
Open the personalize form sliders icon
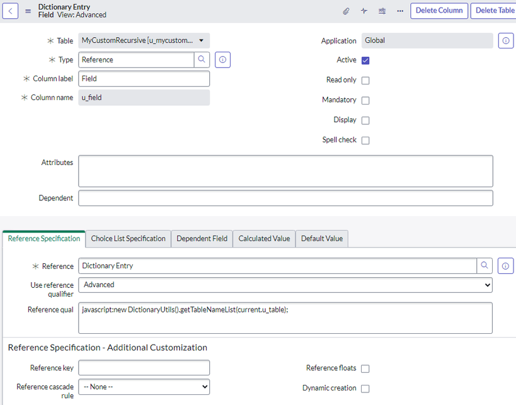(382, 11)
